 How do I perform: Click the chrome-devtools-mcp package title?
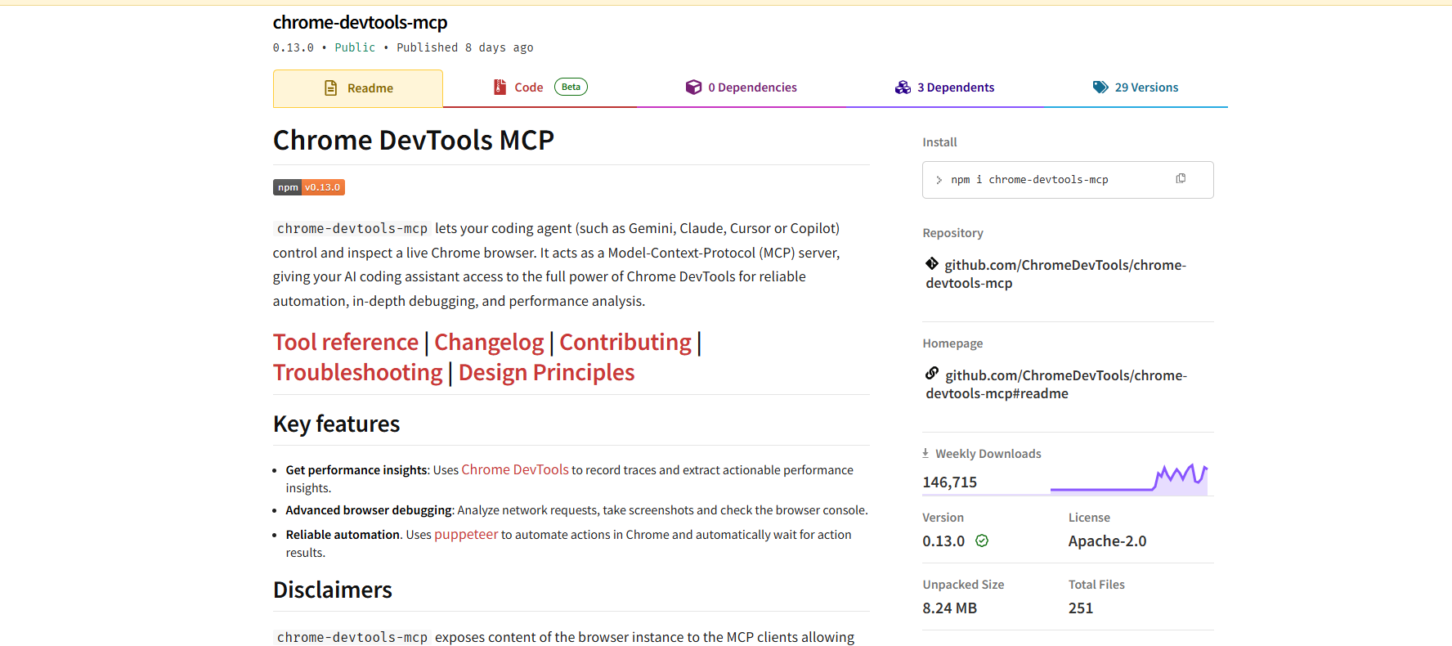361,23
